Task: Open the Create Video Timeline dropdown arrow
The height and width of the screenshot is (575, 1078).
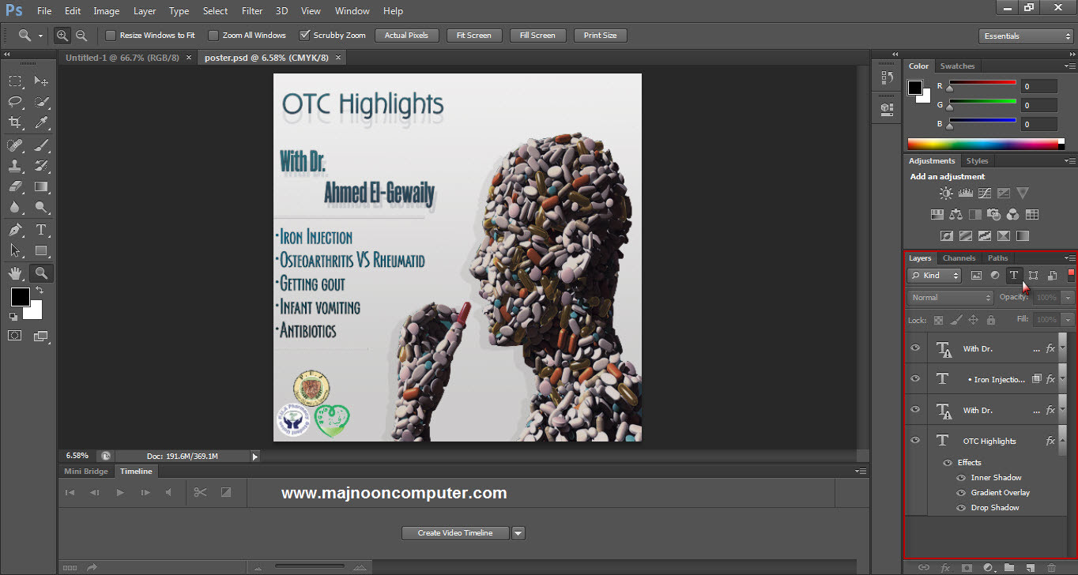Action: tap(518, 533)
